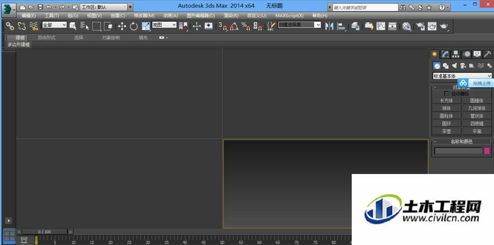Create a 长方体 box primitive
Image resolution: width=494 pixels, height=245 pixels.
(x=447, y=101)
